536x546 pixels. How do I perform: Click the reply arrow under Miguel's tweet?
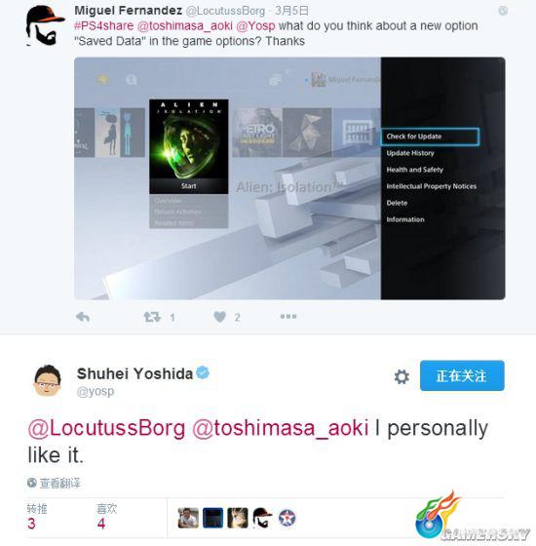(x=83, y=317)
